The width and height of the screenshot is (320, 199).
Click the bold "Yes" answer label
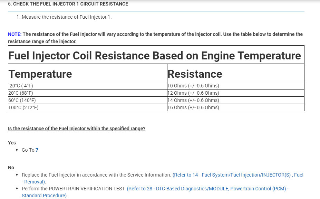[12, 143]
